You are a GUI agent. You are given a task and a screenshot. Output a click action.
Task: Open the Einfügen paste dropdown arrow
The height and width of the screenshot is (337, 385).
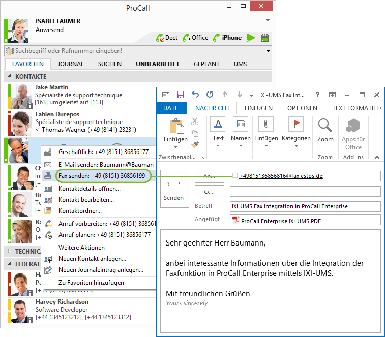175,147
